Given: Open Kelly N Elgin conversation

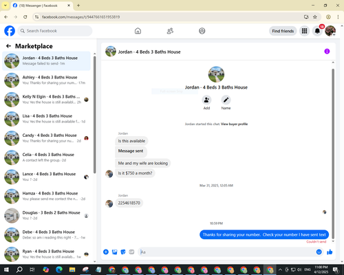Looking at the screenshot, I should [46, 100].
